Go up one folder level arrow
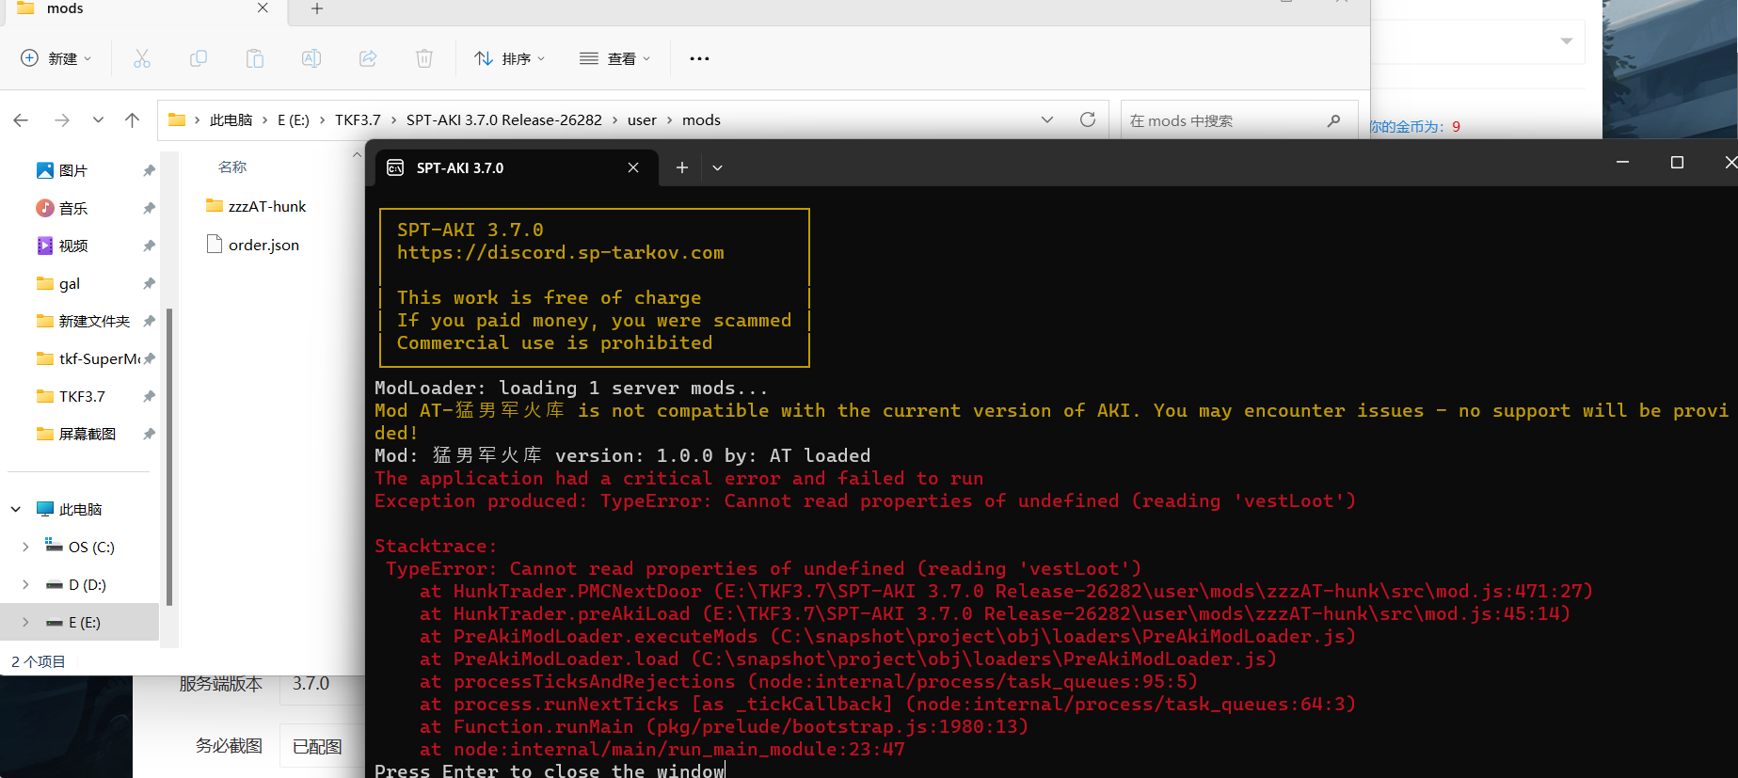Screen dimensions: 1738x778 click(x=132, y=119)
